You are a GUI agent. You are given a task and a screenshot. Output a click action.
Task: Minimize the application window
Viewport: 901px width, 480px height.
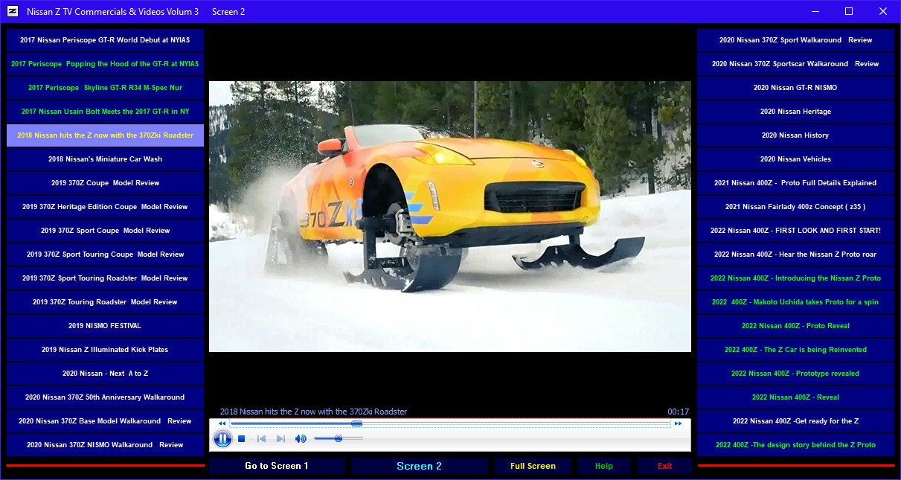click(x=815, y=11)
